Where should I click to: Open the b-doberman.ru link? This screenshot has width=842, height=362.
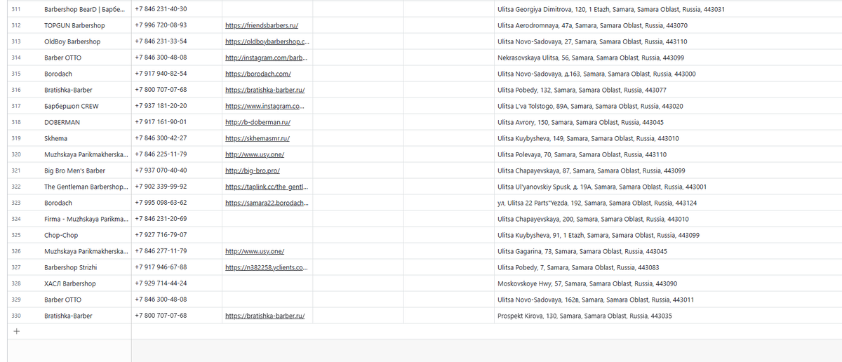click(x=258, y=122)
